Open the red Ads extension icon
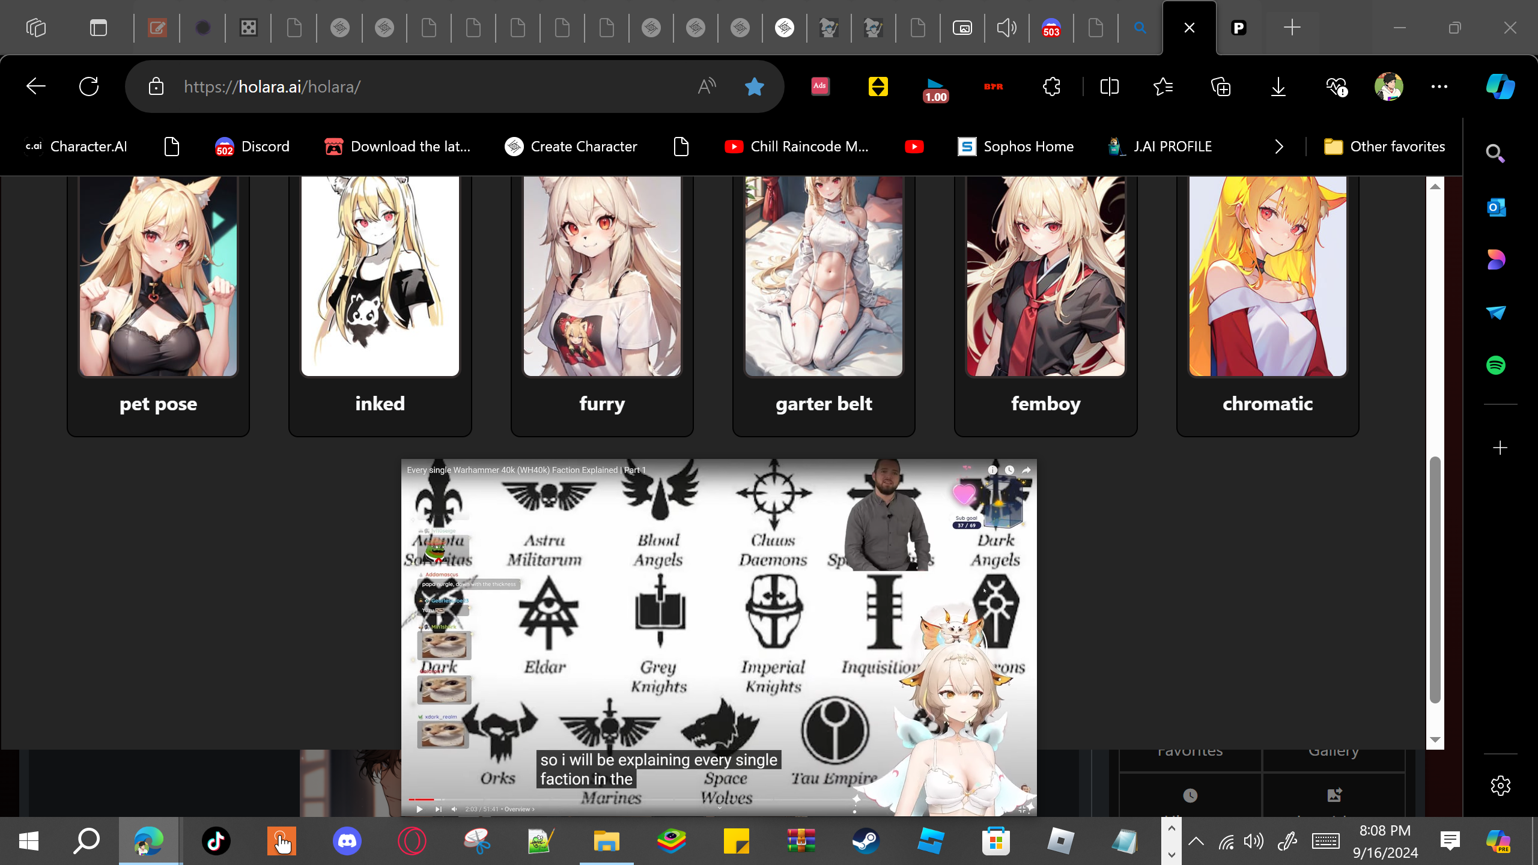 click(x=820, y=86)
